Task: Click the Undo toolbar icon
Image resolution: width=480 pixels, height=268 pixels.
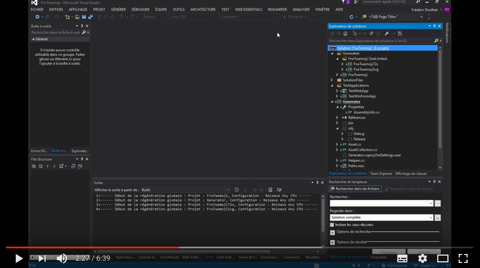Action: pyautogui.click(x=122, y=17)
